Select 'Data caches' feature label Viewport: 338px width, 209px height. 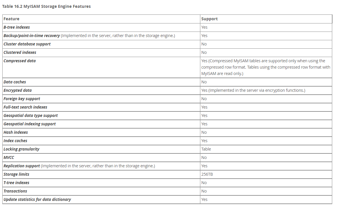pyautogui.click(x=15, y=82)
